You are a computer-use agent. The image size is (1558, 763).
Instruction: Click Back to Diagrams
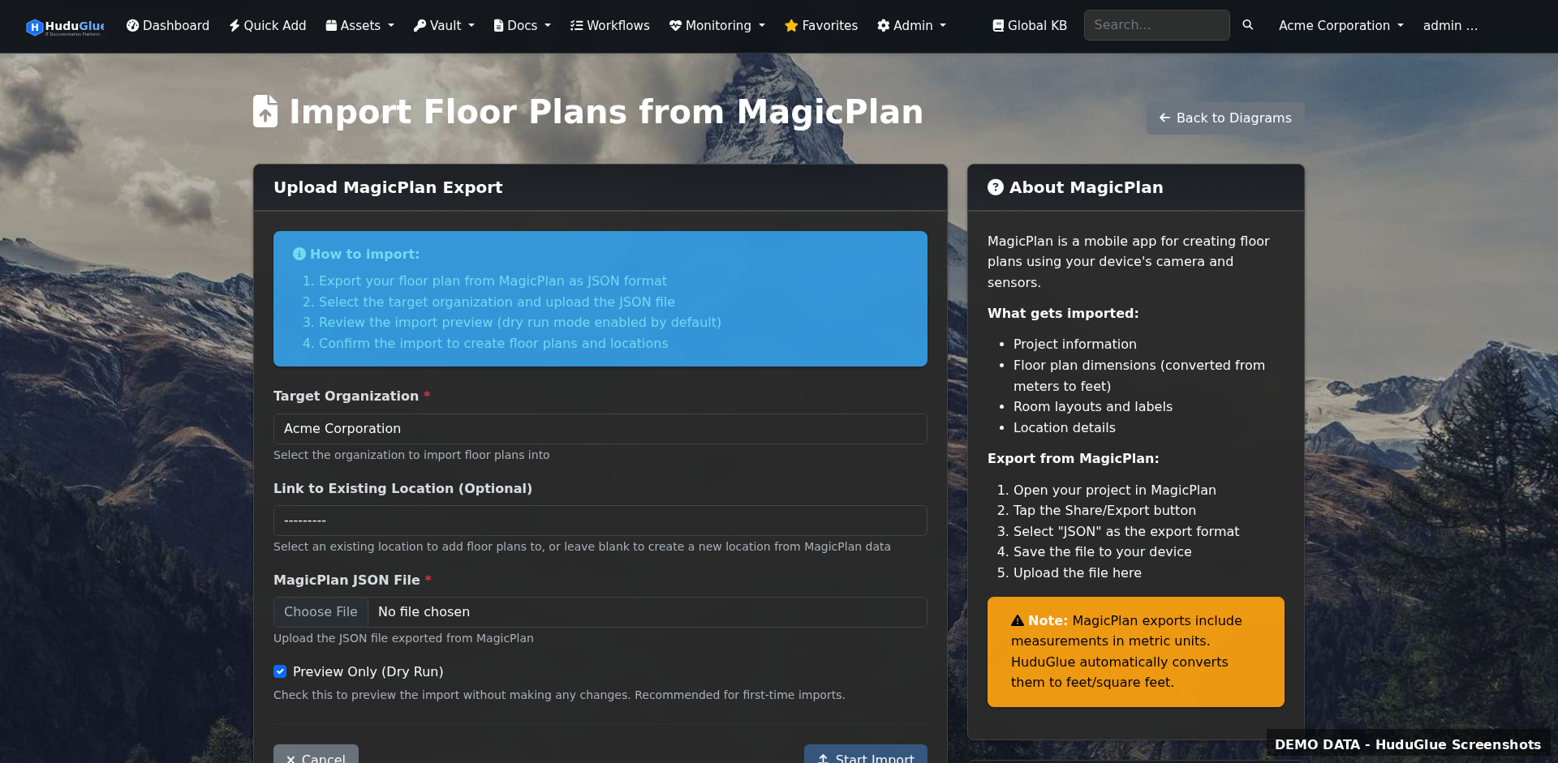[1224, 118]
